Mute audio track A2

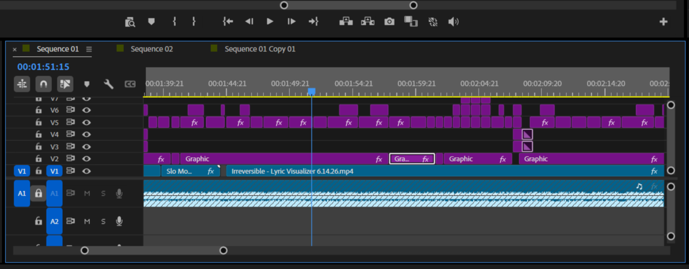(87, 221)
